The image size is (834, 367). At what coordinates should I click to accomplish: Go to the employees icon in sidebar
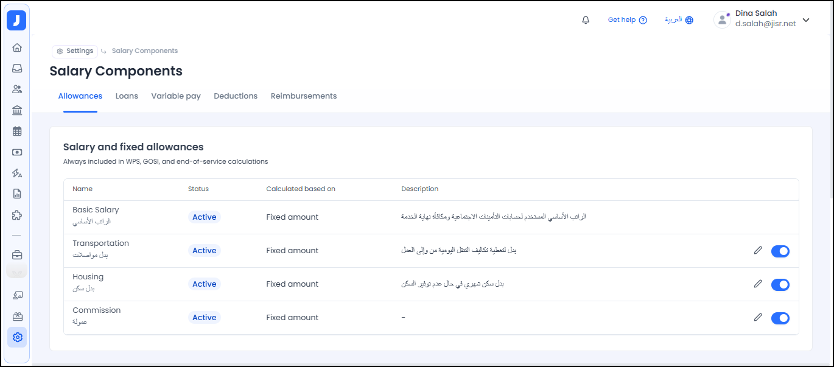tap(17, 89)
